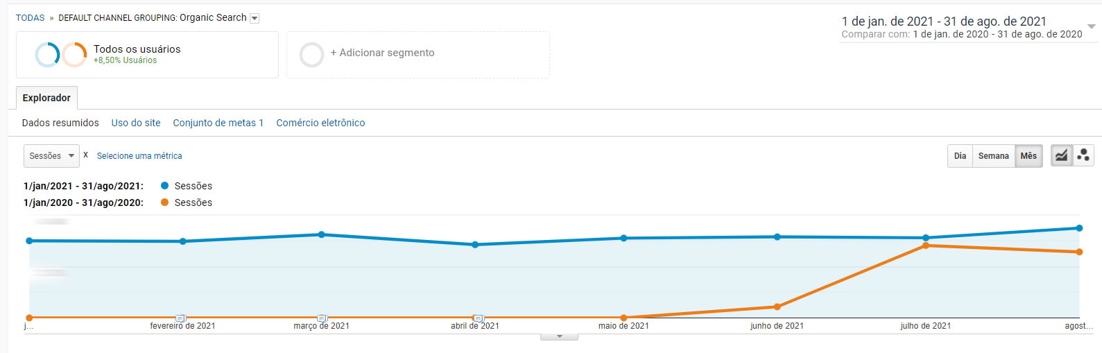Open annotation marker at abril de 2021
Viewport: 1102px width, 353px height.
tap(478, 318)
